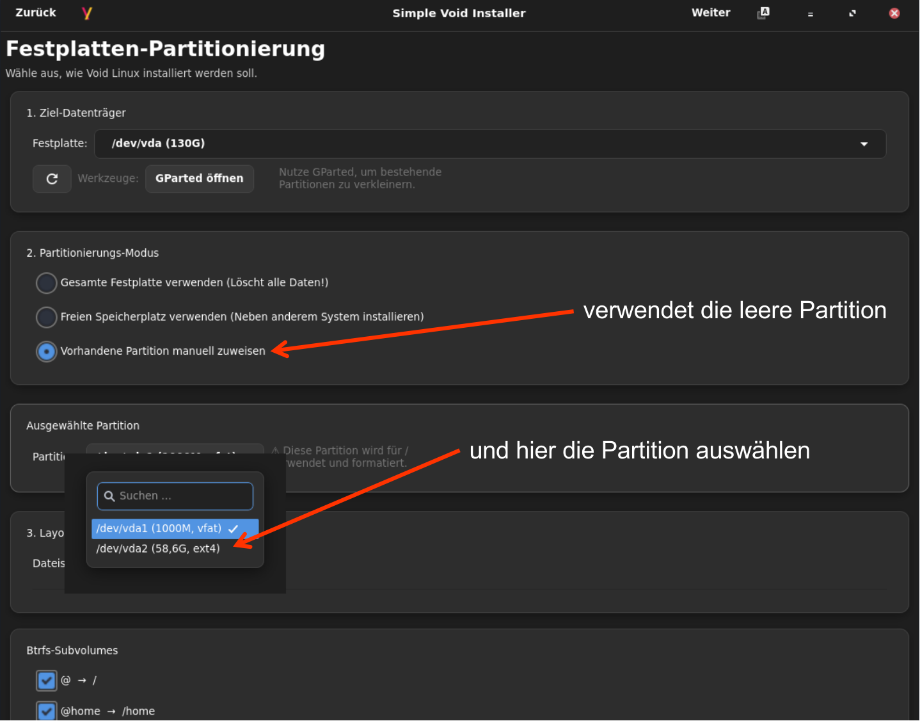Image resolution: width=920 pixels, height=721 pixels.
Task: Open the Festplatte /dev/vda (130G) dropdown
Action: (489, 143)
